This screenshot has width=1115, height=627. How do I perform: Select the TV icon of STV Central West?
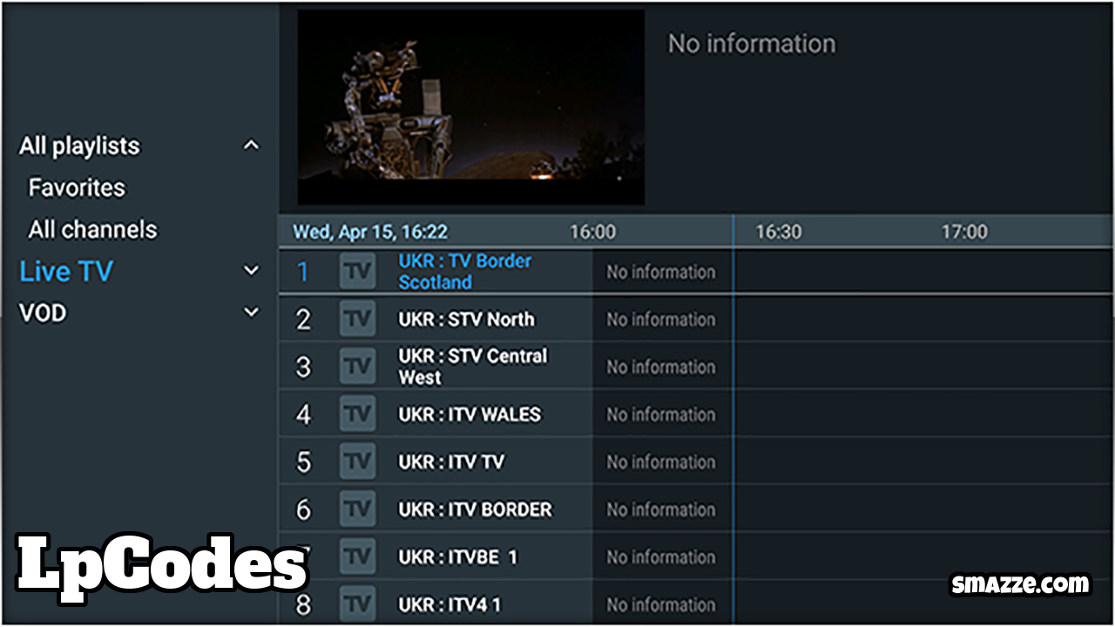click(x=357, y=367)
